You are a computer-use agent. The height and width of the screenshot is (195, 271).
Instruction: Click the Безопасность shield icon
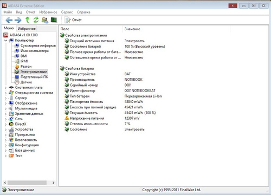click(x=11, y=140)
